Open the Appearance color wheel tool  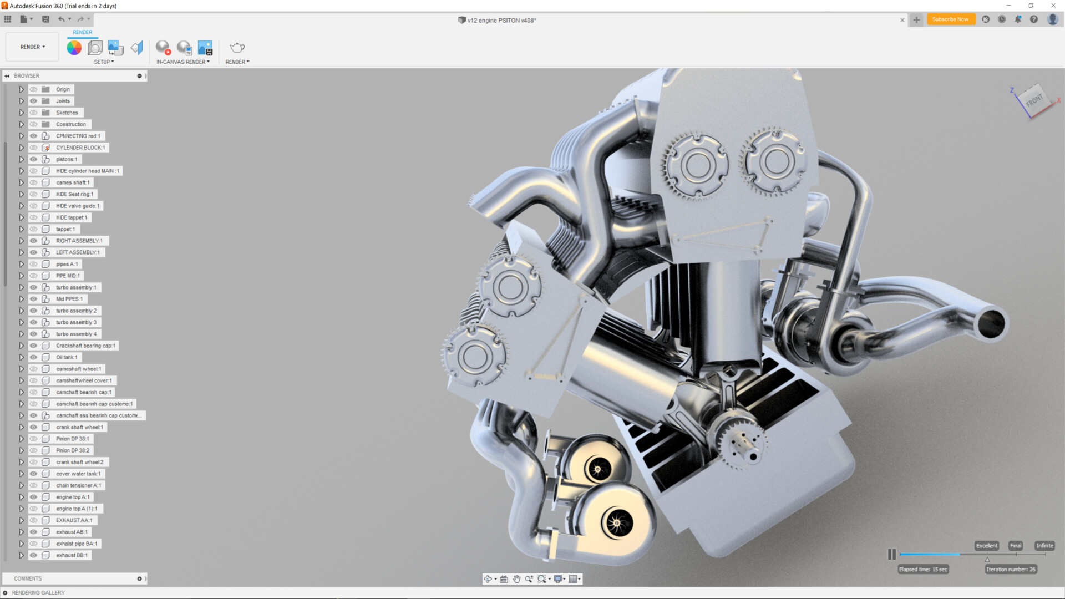click(74, 48)
